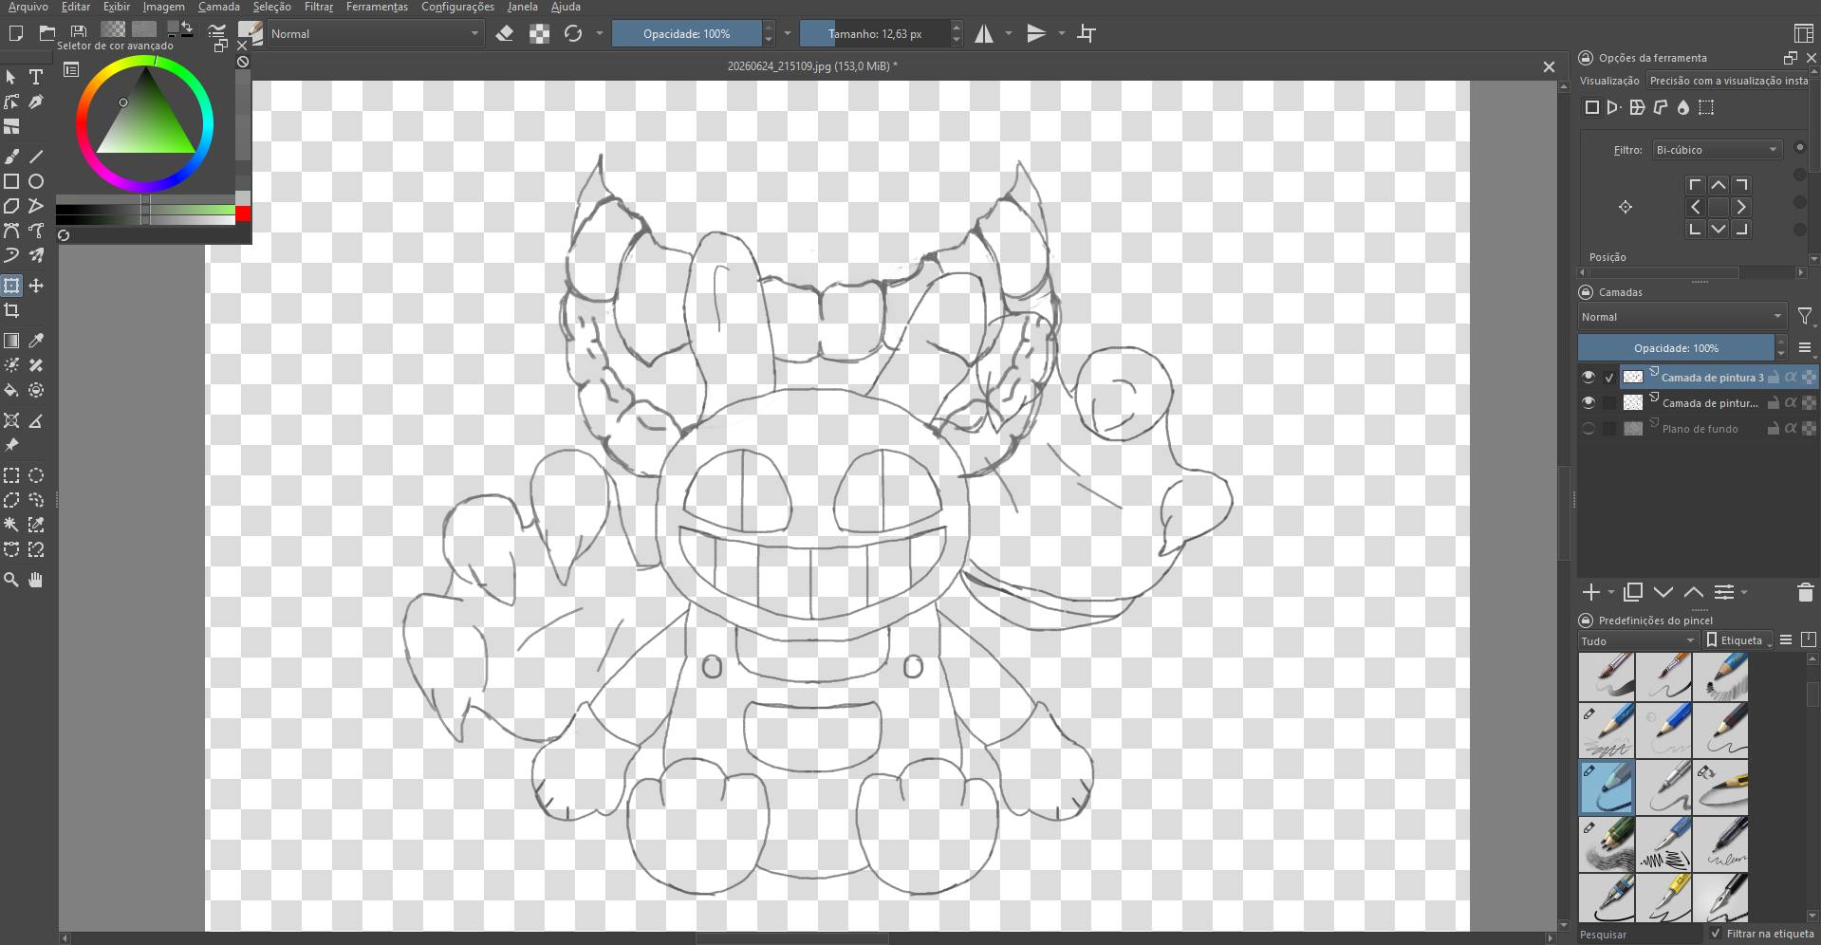
Task: Hide Camada de pintura 3 layer
Action: tap(1589, 377)
